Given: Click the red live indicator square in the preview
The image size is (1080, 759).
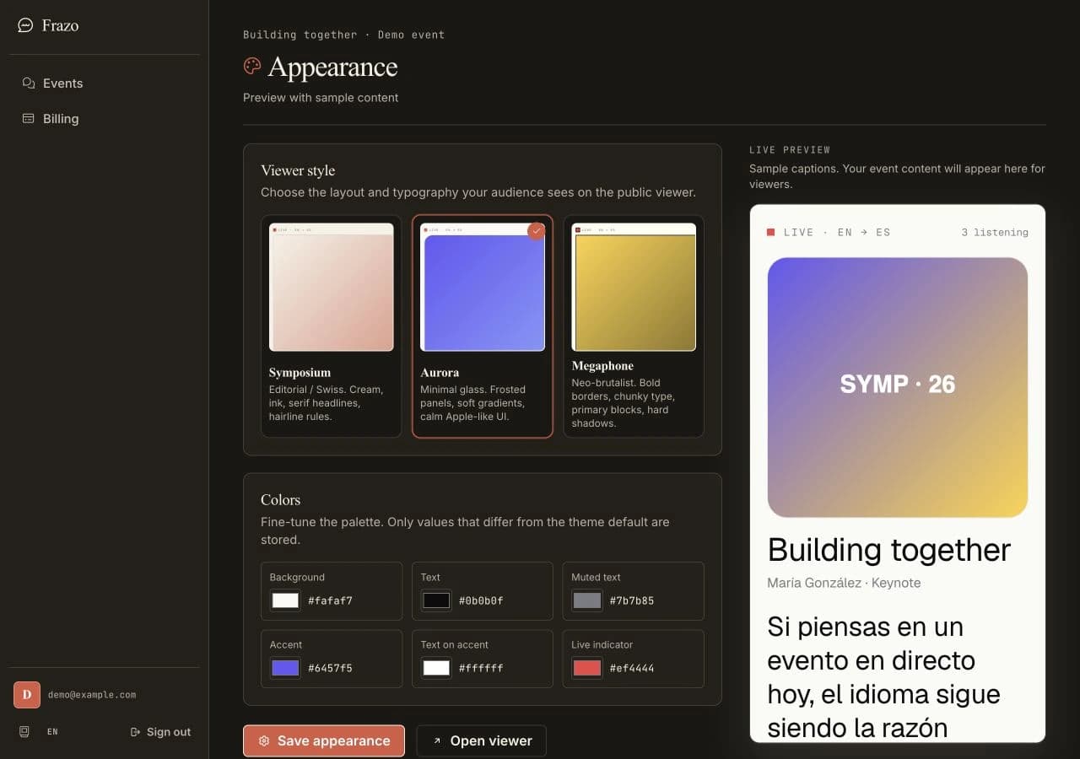Looking at the screenshot, I should (x=770, y=232).
